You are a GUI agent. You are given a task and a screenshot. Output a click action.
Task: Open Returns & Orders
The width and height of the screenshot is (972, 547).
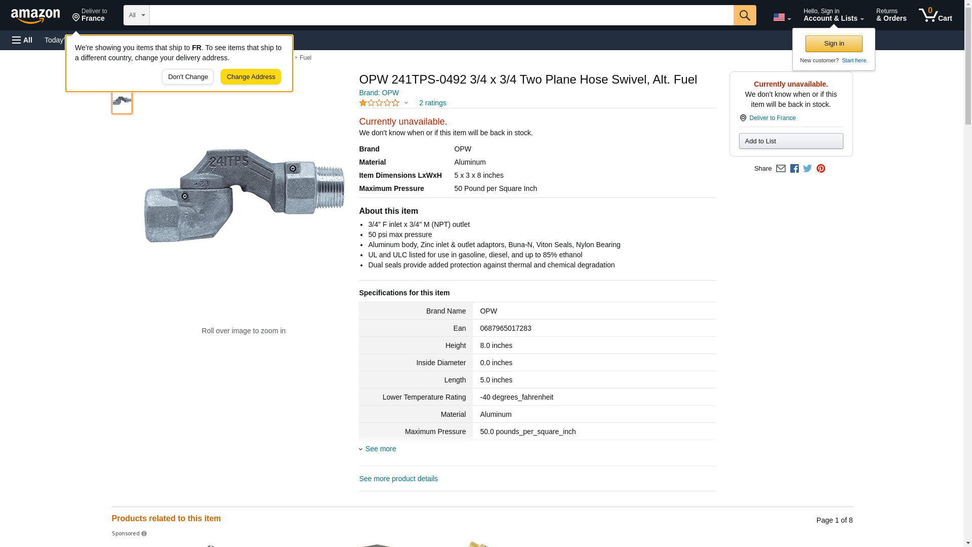891,15
